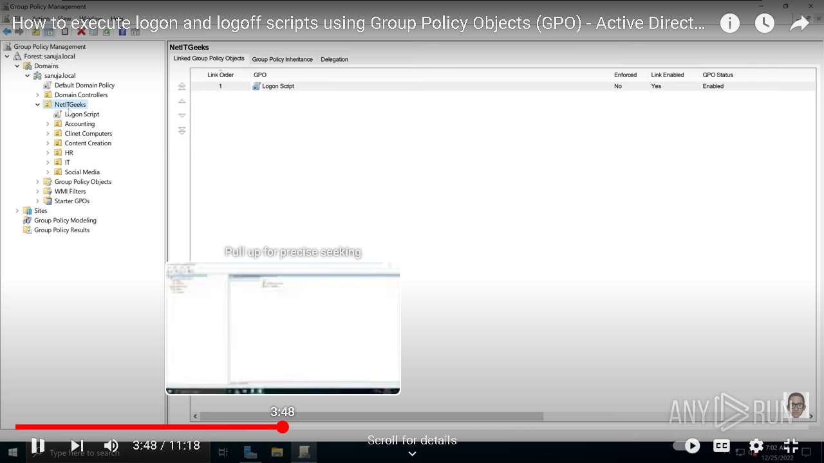
Task: Mute the video volume
Action: [111, 445]
